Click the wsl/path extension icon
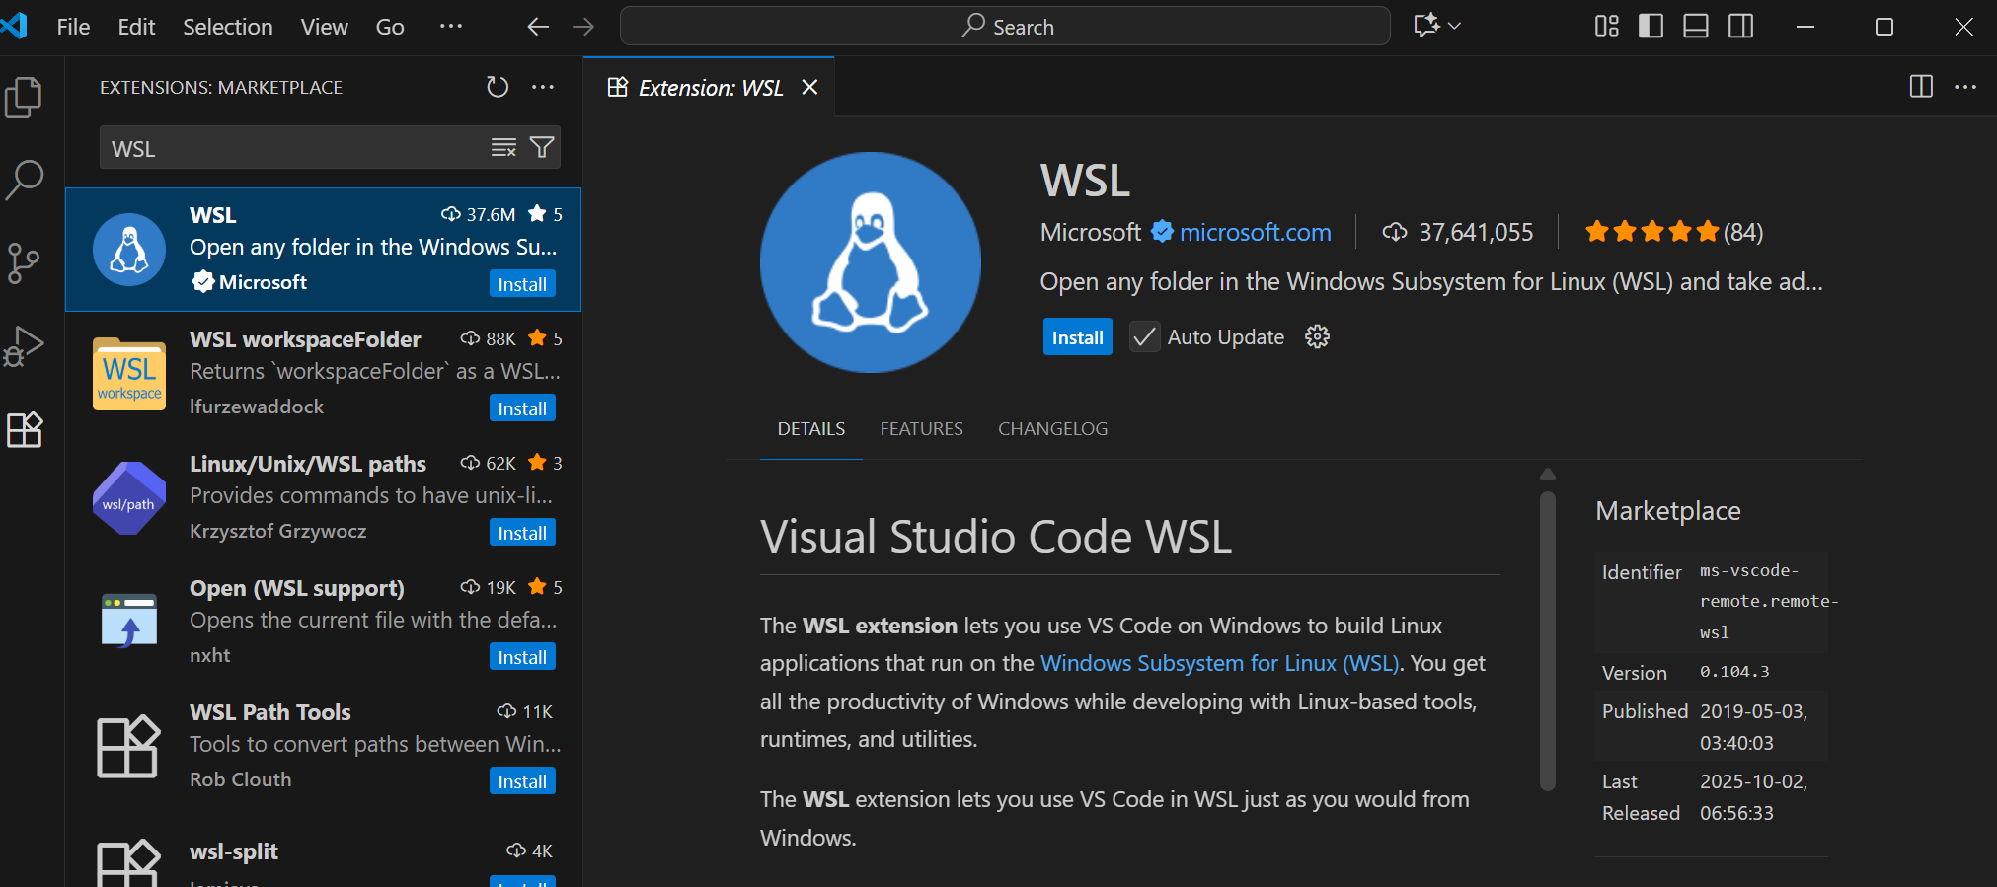 pos(129,498)
